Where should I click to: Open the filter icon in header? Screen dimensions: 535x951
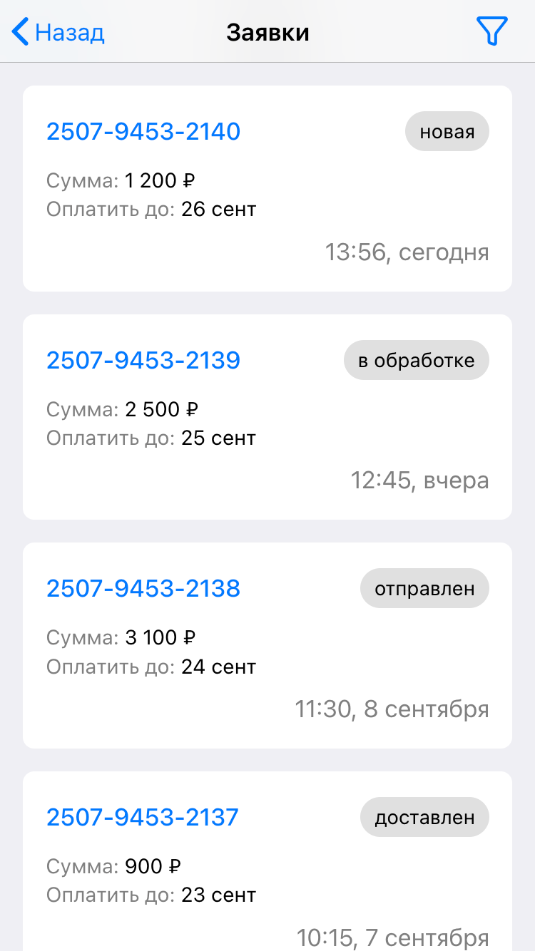(x=491, y=32)
